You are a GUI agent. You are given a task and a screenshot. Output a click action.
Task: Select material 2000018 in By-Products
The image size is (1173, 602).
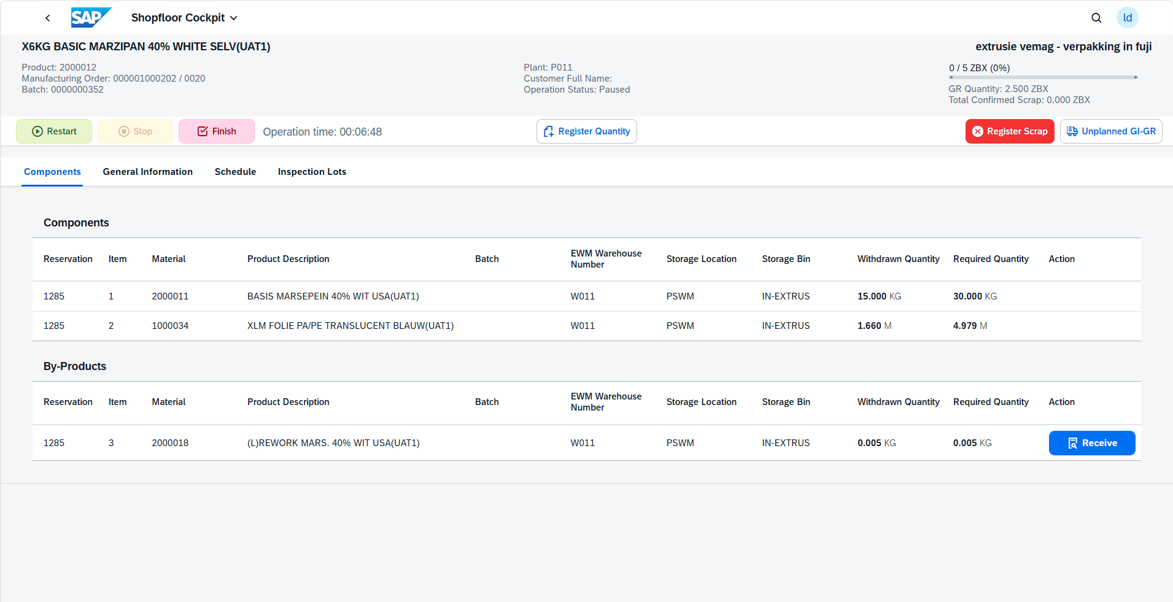pos(170,443)
